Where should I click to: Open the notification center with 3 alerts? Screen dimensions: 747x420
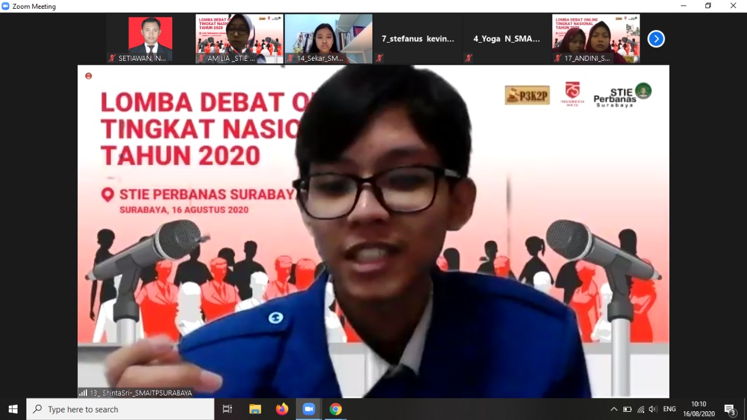pyautogui.click(x=729, y=409)
